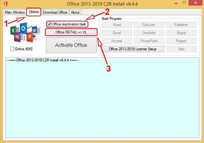Minimize the C2R Install window
The width and height of the screenshot is (204, 143).
point(176,4)
